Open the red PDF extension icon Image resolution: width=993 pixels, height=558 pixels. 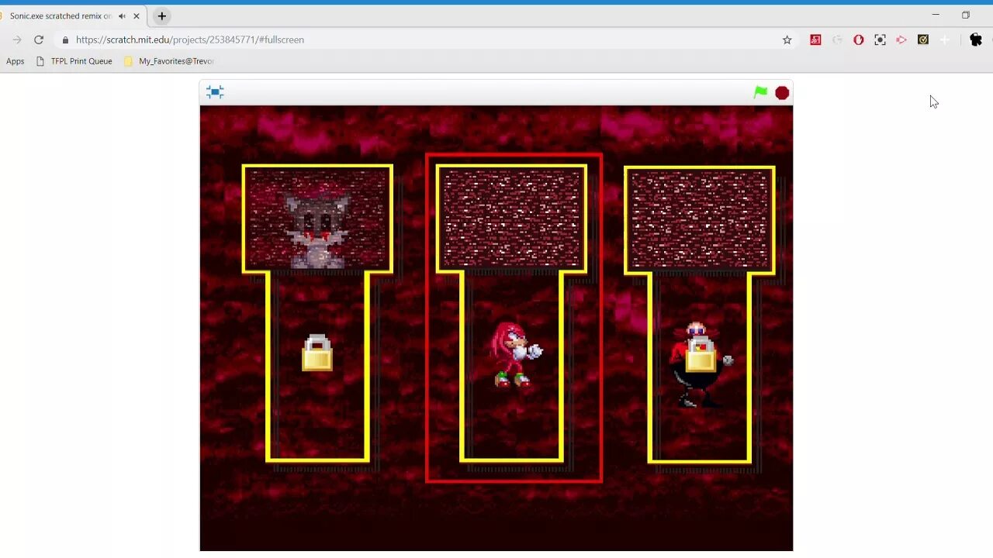point(815,40)
